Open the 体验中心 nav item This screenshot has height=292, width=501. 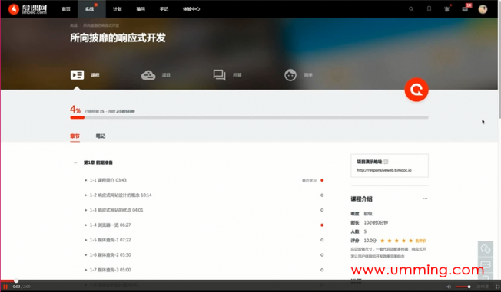pyautogui.click(x=191, y=9)
